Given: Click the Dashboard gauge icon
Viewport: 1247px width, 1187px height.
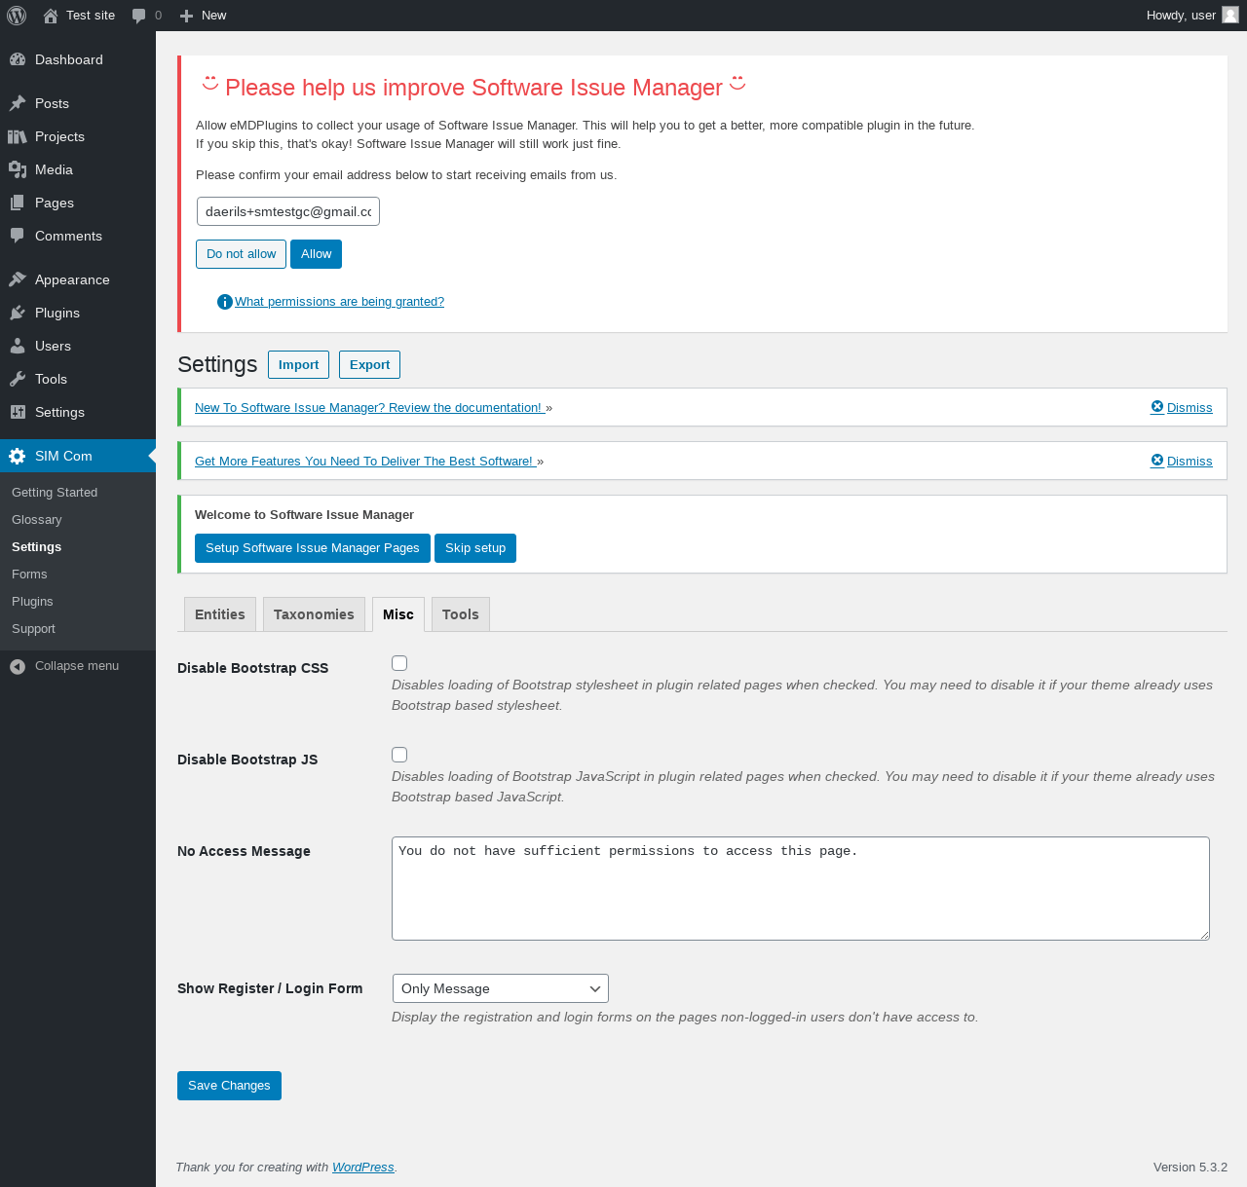Looking at the screenshot, I should [x=18, y=59].
